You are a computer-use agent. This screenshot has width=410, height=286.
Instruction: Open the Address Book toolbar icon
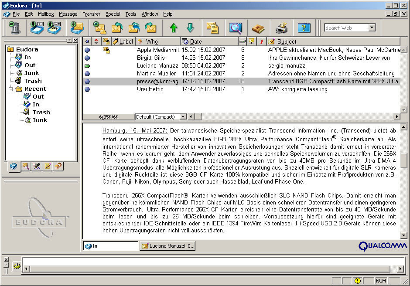click(x=258, y=28)
